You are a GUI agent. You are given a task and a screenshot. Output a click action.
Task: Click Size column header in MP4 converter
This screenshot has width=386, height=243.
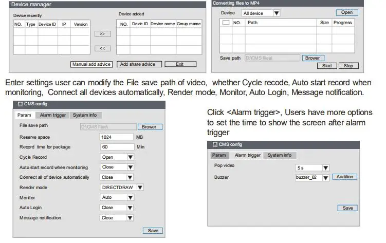click(324, 23)
